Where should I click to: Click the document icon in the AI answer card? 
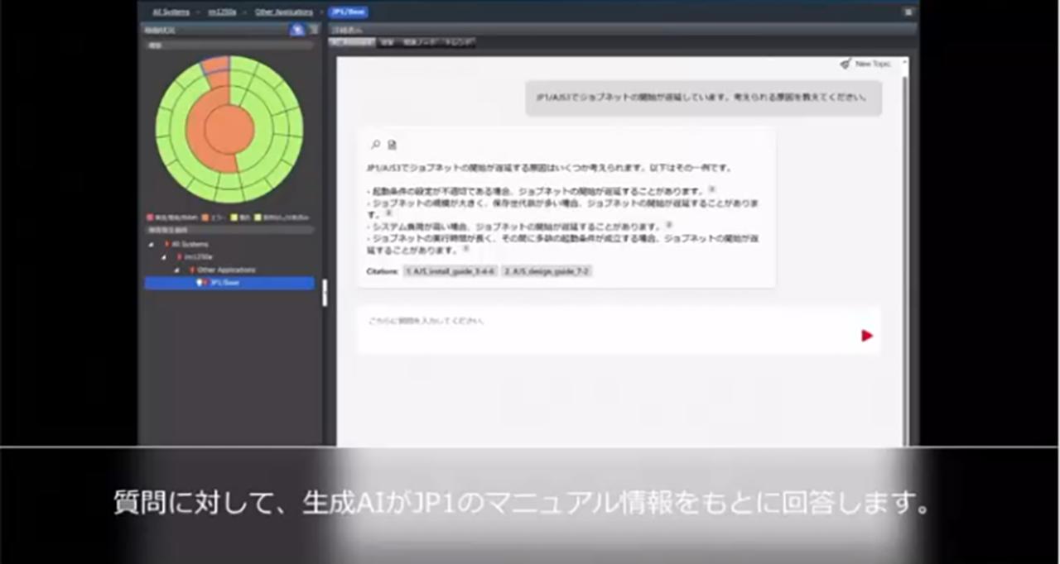393,145
